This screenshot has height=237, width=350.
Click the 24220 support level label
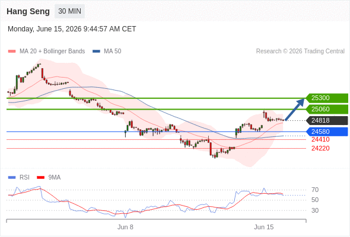320,149
